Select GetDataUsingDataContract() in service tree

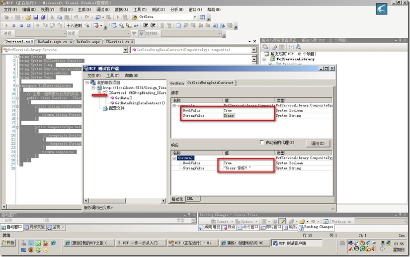click(x=140, y=103)
